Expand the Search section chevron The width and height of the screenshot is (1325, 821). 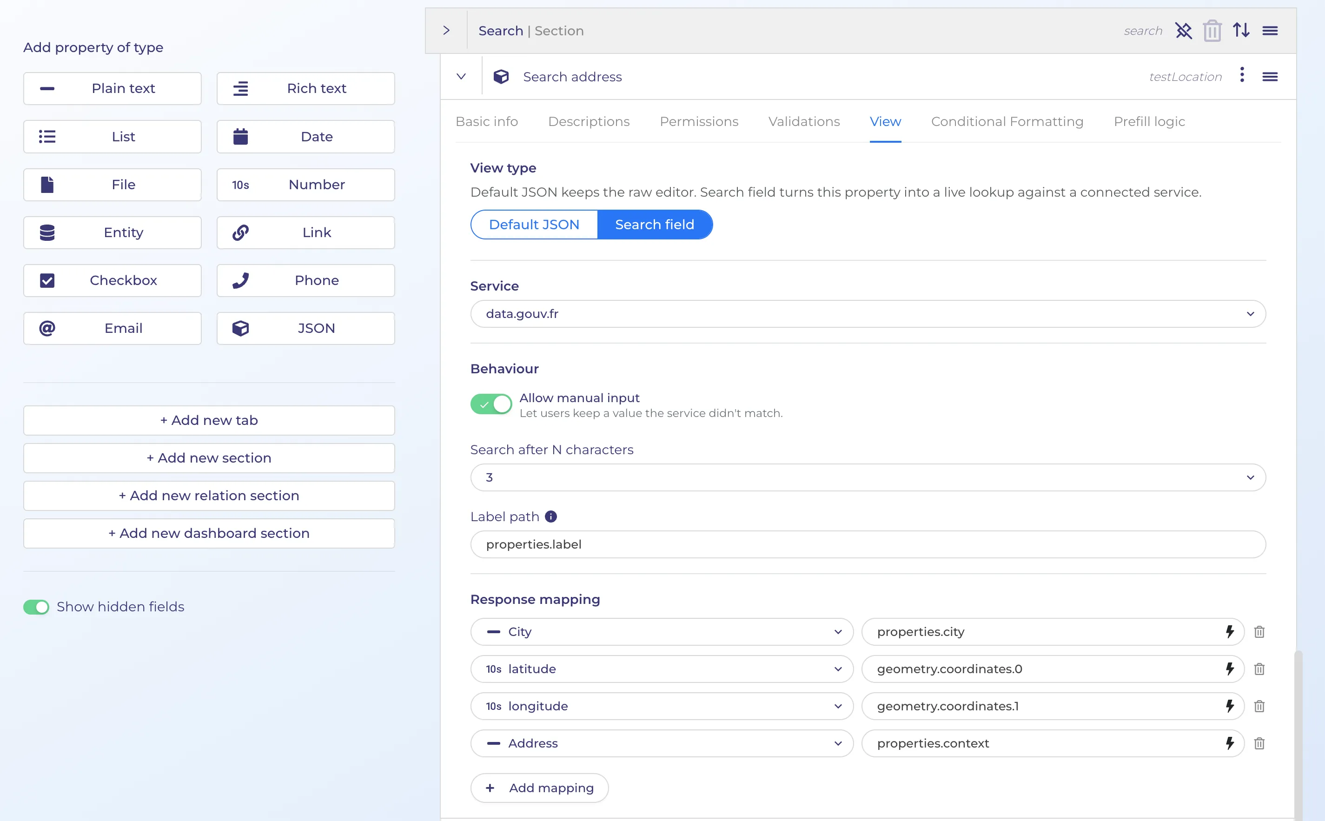[446, 30]
